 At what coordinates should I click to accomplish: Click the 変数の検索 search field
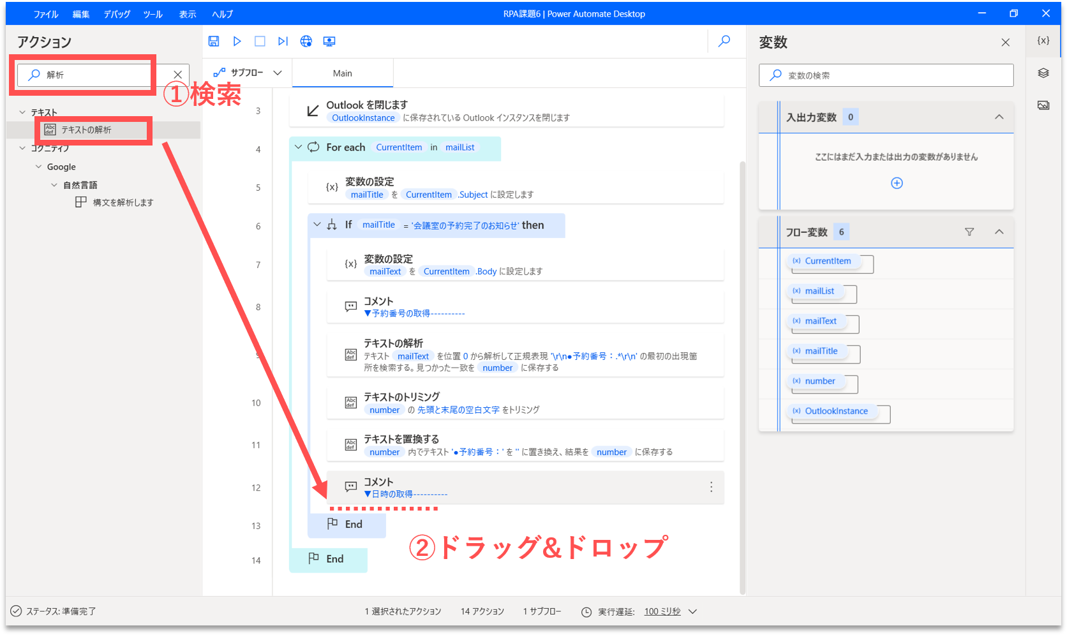pyautogui.click(x=893, y=75)
